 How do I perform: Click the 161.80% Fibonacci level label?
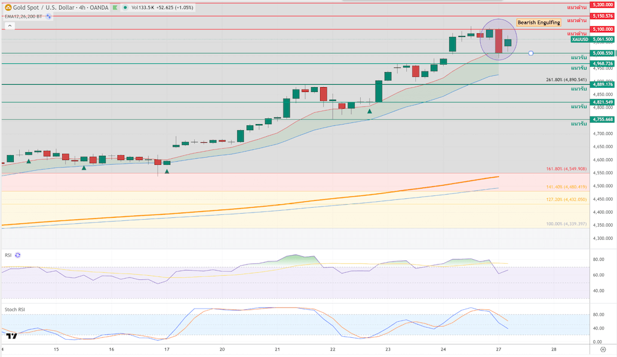pyautogui.click(x=566, y=169)
